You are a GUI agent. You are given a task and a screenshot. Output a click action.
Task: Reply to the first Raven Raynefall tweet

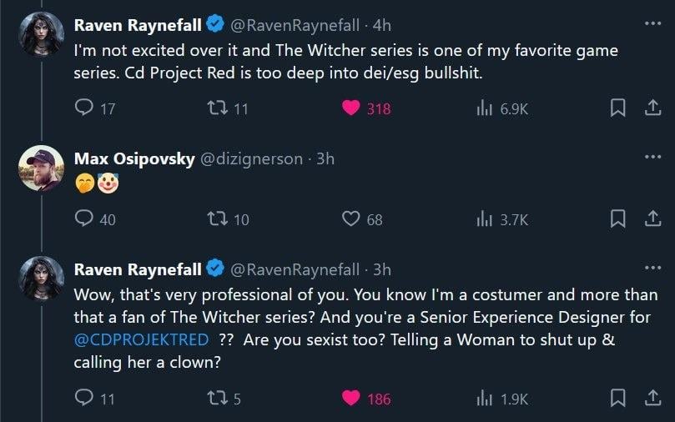[84, 108]
